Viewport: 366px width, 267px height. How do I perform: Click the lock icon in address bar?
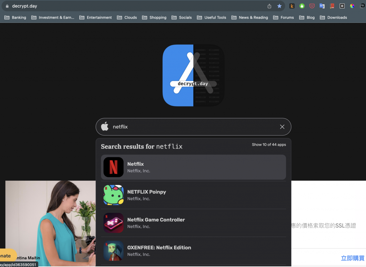[7, 6]
